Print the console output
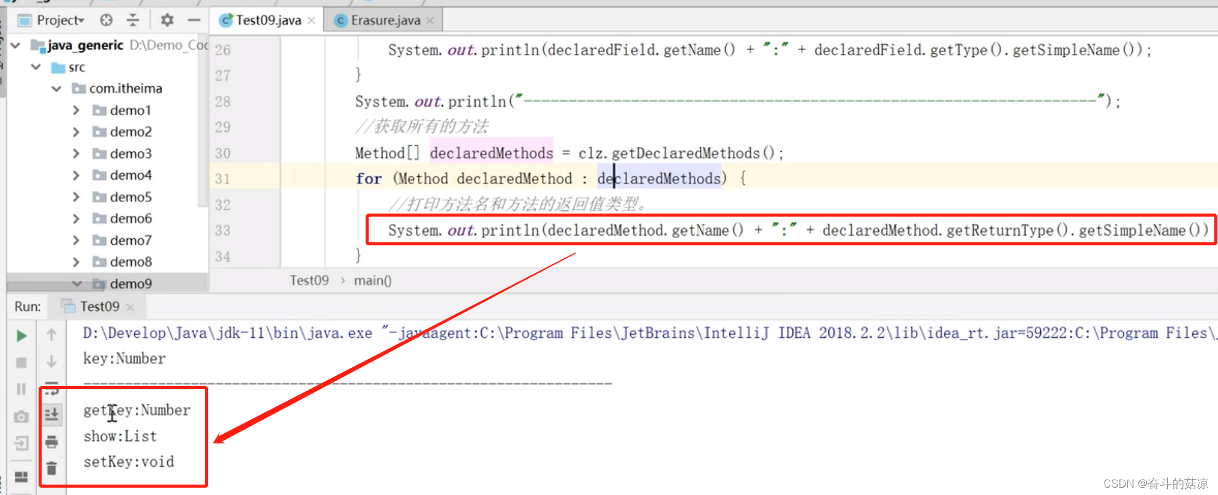The height and width of the screenshot is (495, 1218). (51, 442)
